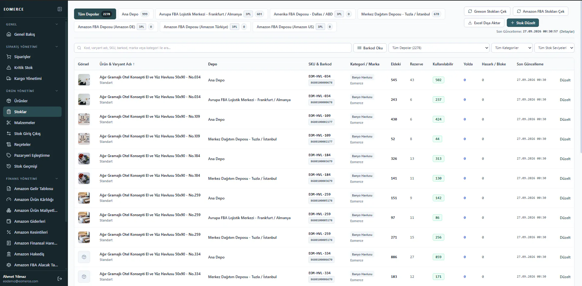Click the Barkod Oku button
The image size is (582, 286).
369,48
